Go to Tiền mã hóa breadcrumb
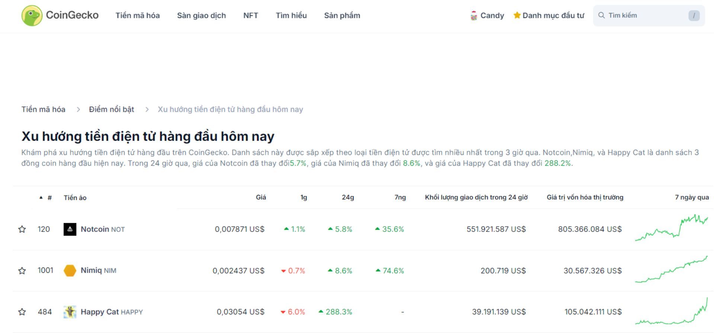Screen dimensions: 714x333 pyautogui.click(x=44, y=109)
